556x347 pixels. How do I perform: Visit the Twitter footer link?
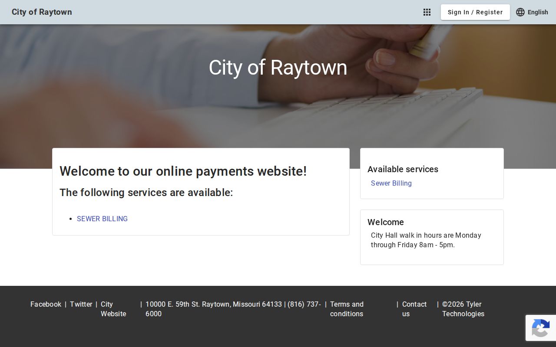coord(81,304)
